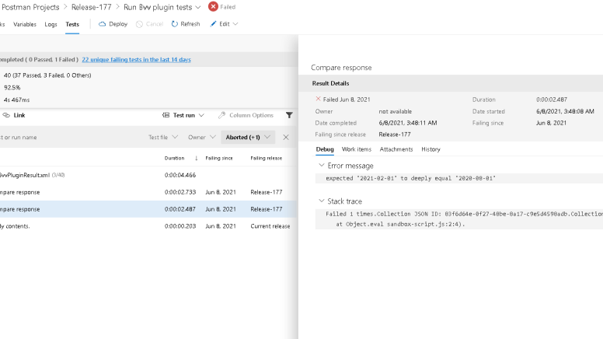The height and width of the screenshot is (339, 603).
Task: Click the 'Release-177' failing since release value
Action: click(x=395, y=135)
